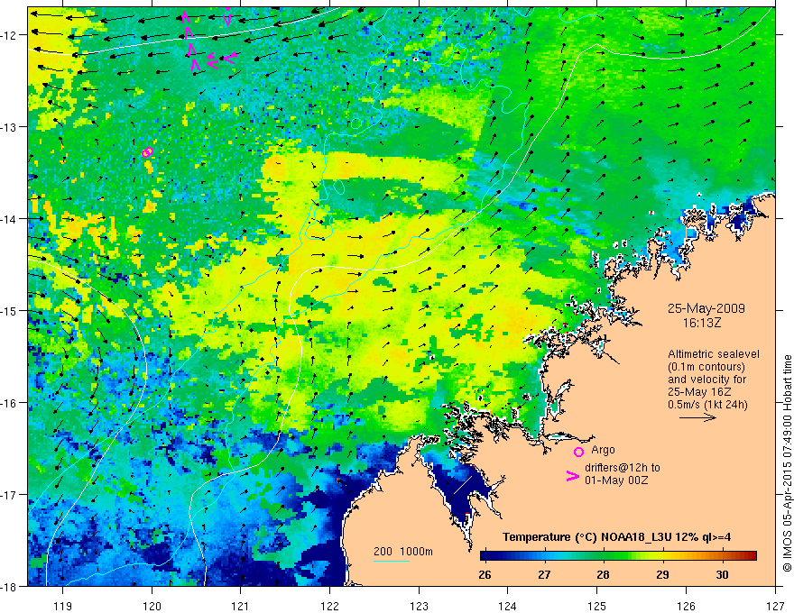794x613 pixels.
Task: Click the temperature color bar
Action: (x=618, y=556)
